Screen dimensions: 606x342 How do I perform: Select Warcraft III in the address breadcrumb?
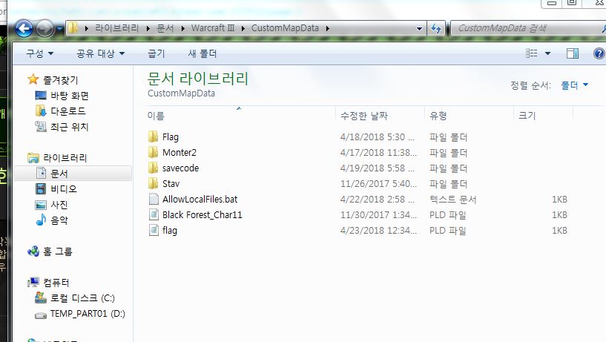[x=213, y=28]
